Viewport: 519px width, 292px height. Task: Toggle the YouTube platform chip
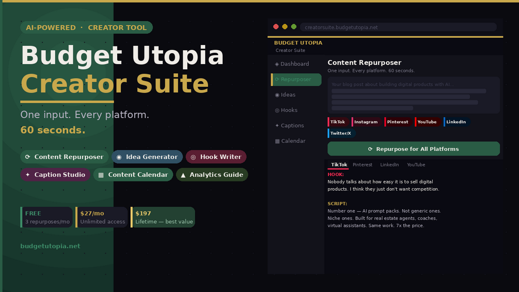point(427,122)
